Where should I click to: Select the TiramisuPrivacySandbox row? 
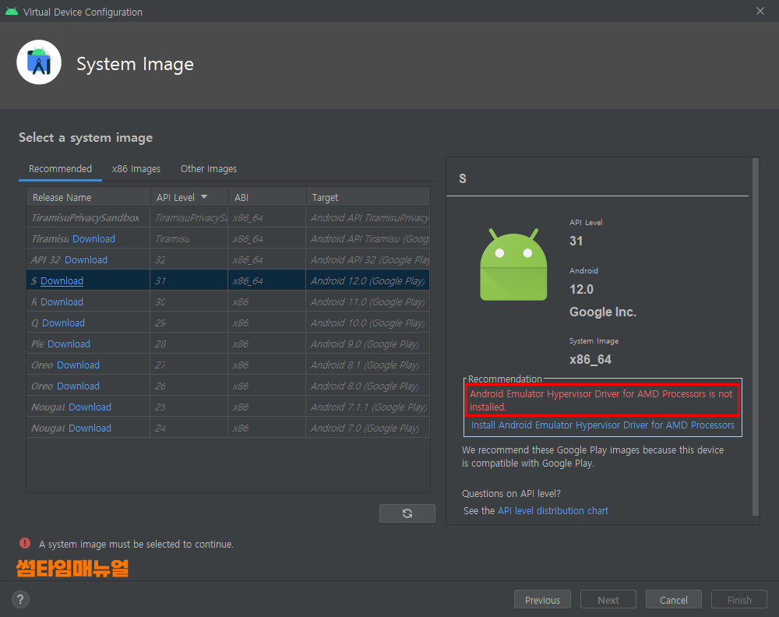tap(228, 217)
